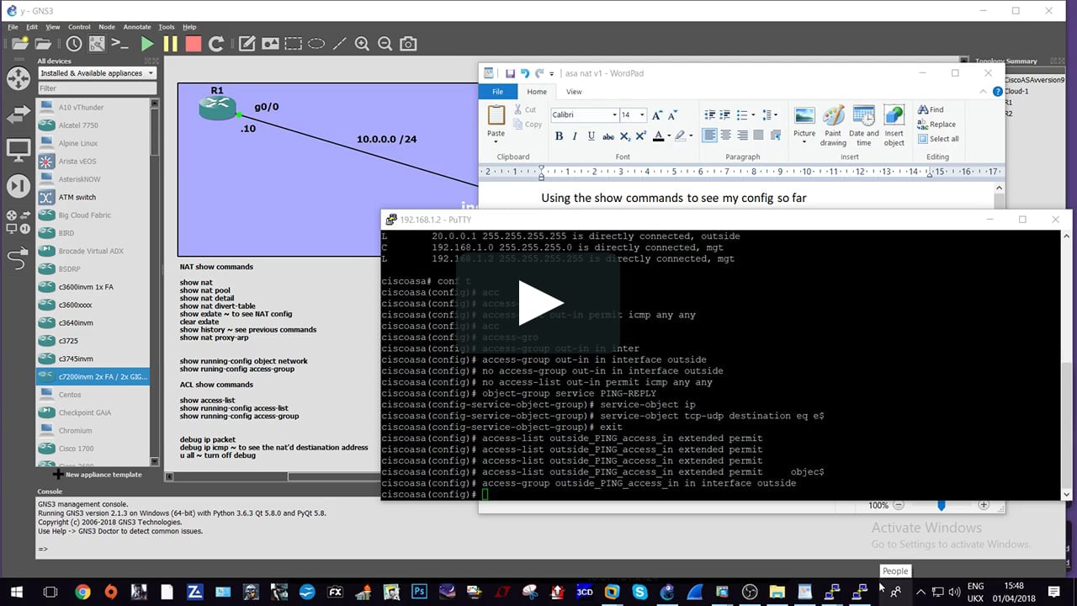Switch to the View tab in WordPad
This screenshot has height=606, width=1077.
pos(574,92)
